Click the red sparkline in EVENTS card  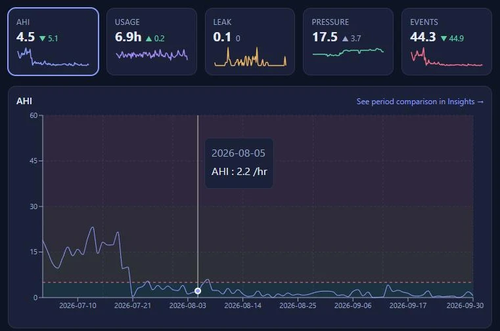point(447,57)
